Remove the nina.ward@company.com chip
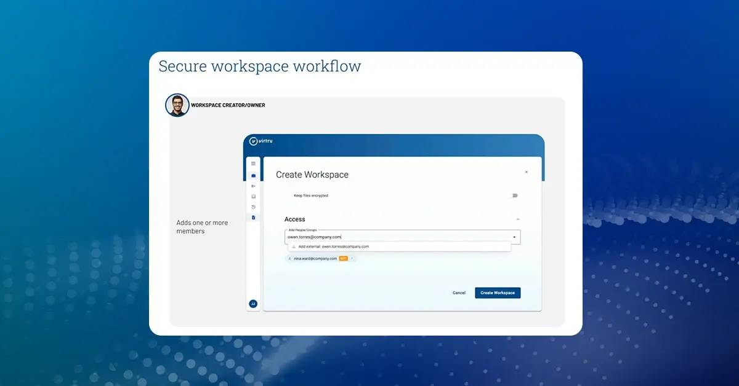 tap(352, 259)
